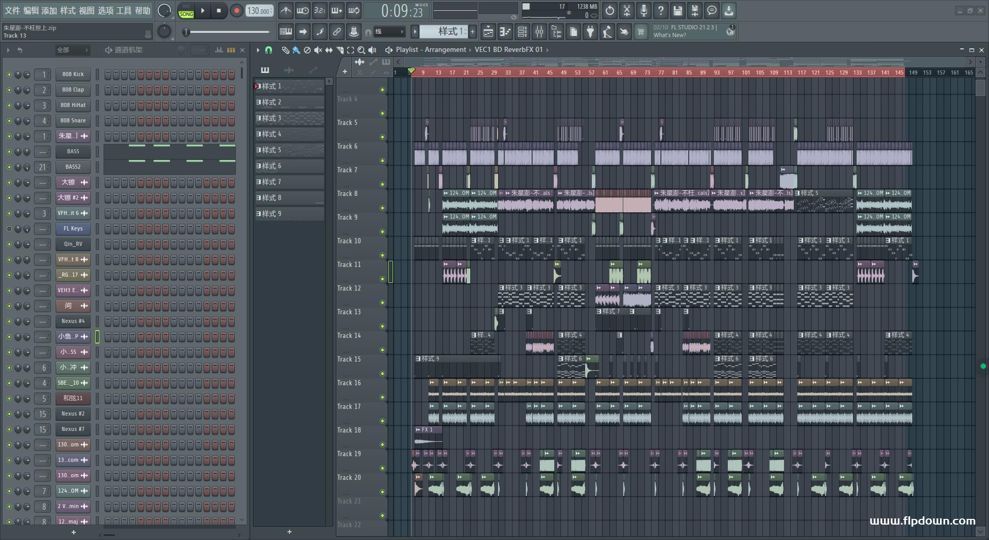The image size is (989, 540).
Task: Click the undo history circular arrow icon
Action: coord(610,10)
